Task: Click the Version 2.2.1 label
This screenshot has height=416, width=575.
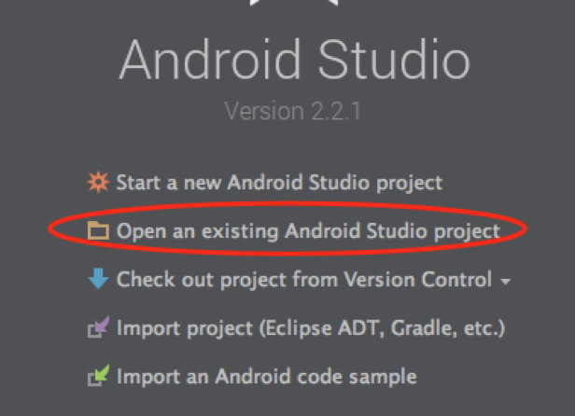Action: pos(293,111)
